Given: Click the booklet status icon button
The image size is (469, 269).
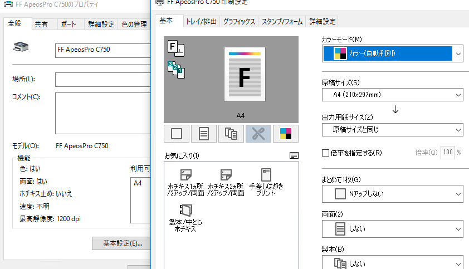Looking at the screenshot, I should 231,134.
